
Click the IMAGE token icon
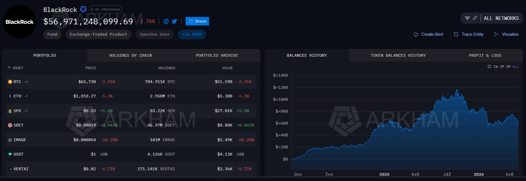[x=10, y=140]
